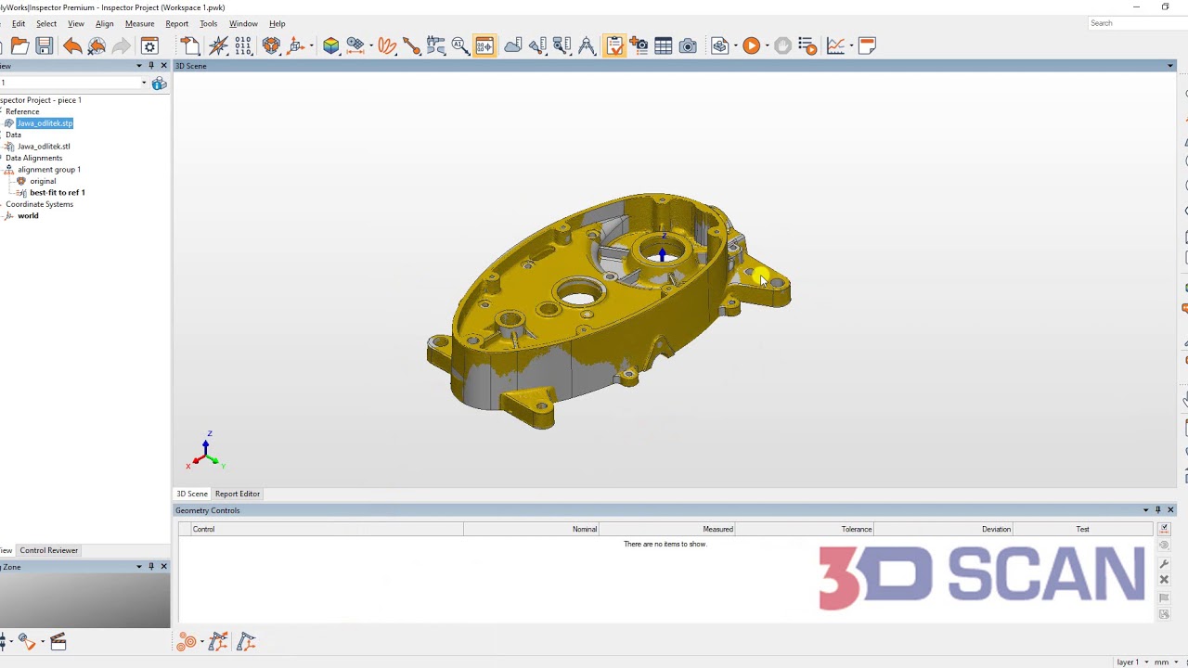Click the highlighted checklist tool in the toolbar
This screenshot has width=1188, height=668.
[x=614, y=45]
